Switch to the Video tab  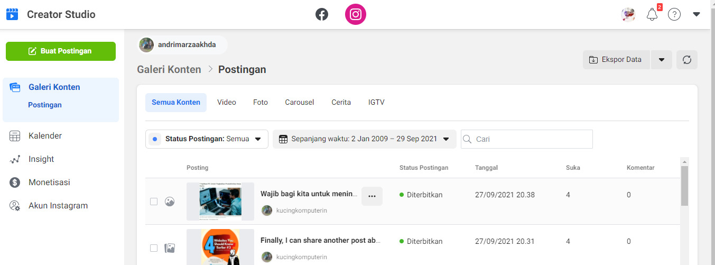227,103
